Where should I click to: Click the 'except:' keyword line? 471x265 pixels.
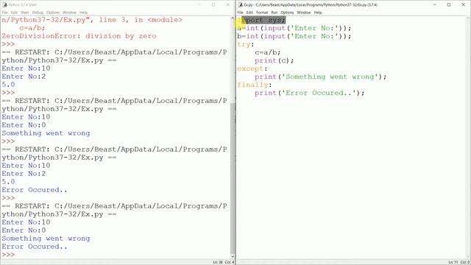click(252, 68)
